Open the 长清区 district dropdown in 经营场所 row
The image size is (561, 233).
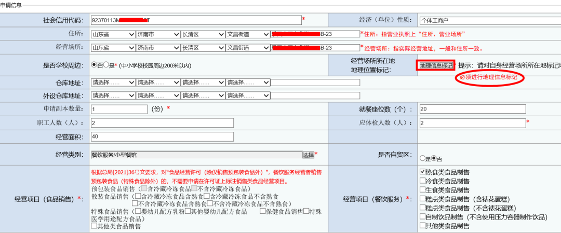pyautogui.click(x=202, y=48)
